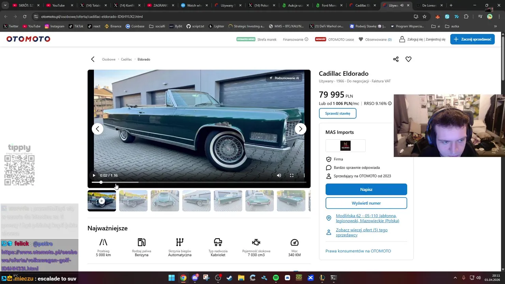Go back in browser history
Viewport: 505px width, 284px height.
tap(6, 17)
